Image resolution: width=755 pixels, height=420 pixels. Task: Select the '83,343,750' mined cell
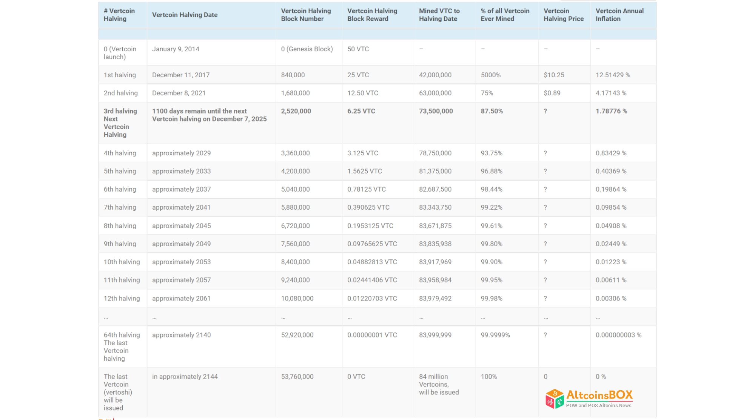point(435,207)
